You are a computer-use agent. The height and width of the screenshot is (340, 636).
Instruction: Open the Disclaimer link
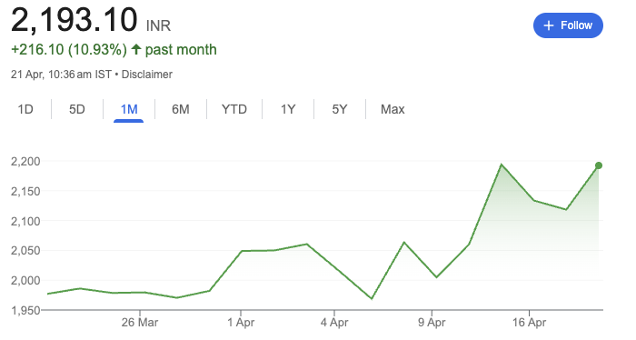click(x=147, y=75)
